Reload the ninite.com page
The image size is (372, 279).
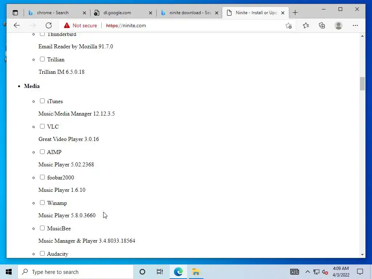click(x=49, y=25)
